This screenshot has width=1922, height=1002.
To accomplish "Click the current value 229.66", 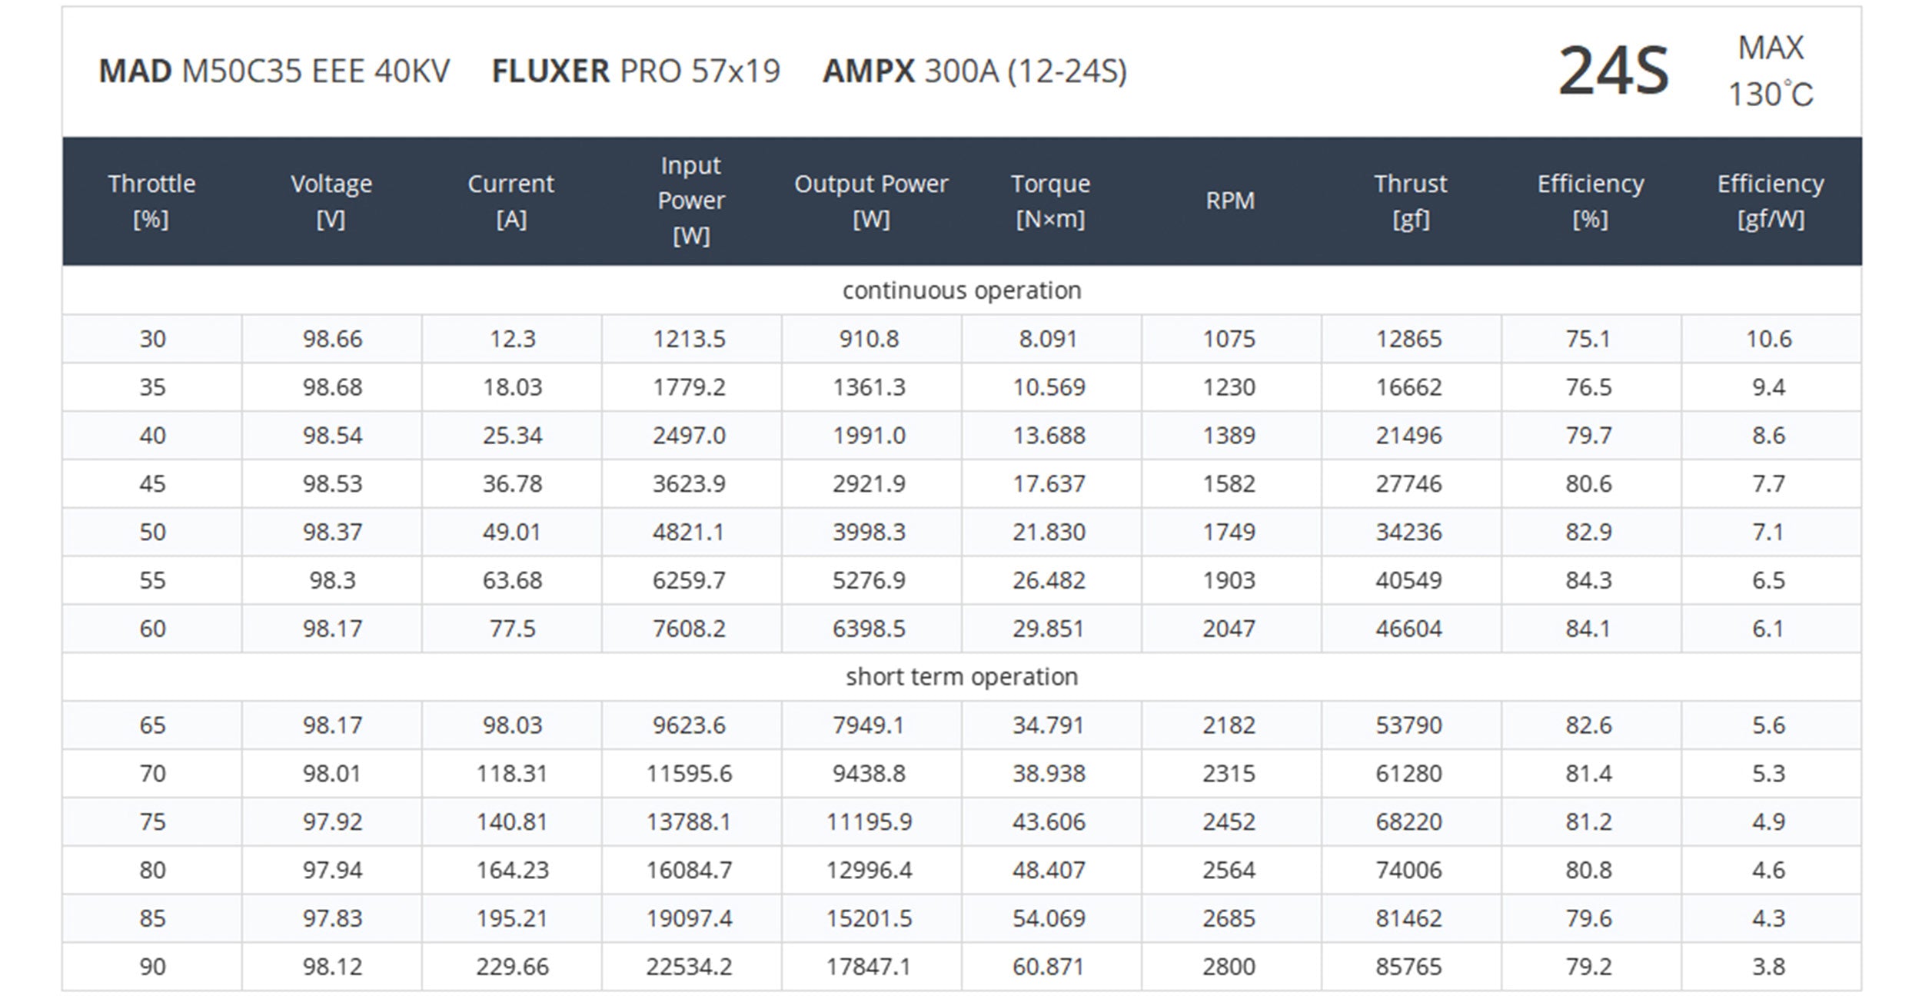I will [512, 967].
